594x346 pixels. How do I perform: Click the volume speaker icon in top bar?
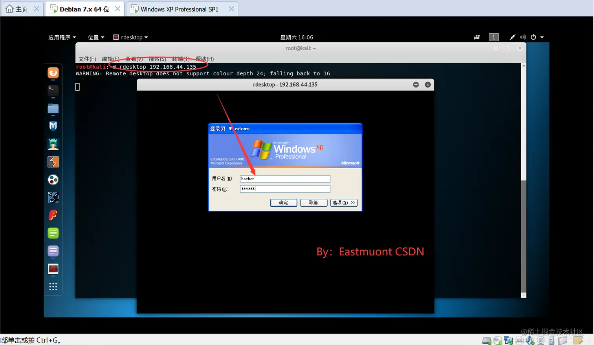click(x=523, y=37)
